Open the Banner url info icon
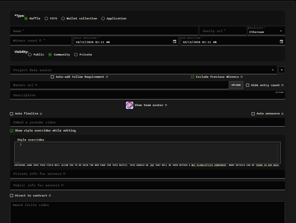 36,85
